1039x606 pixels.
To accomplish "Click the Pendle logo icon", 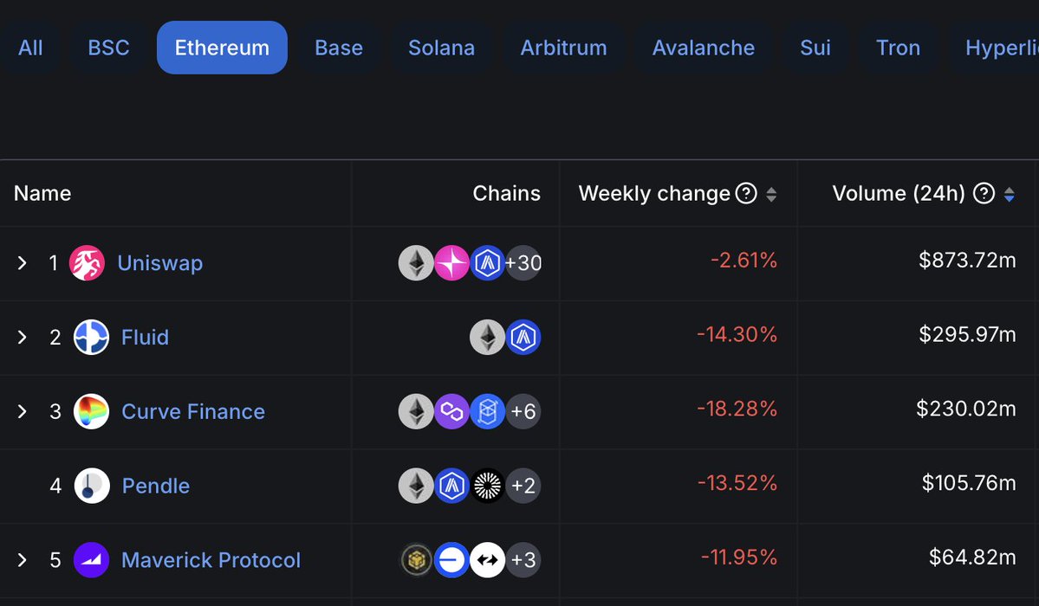I will click(91, 487).
